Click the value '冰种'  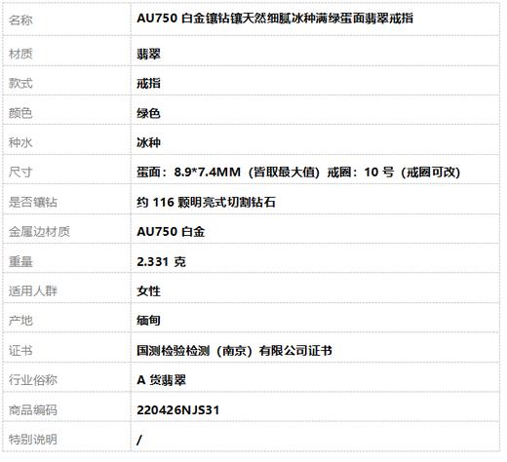click(148, 142)
